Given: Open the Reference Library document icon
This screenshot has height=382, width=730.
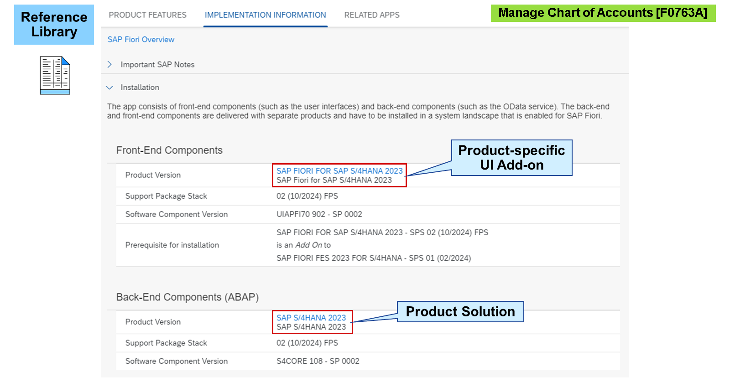Looking at the screenshot, I should [55, 75].
